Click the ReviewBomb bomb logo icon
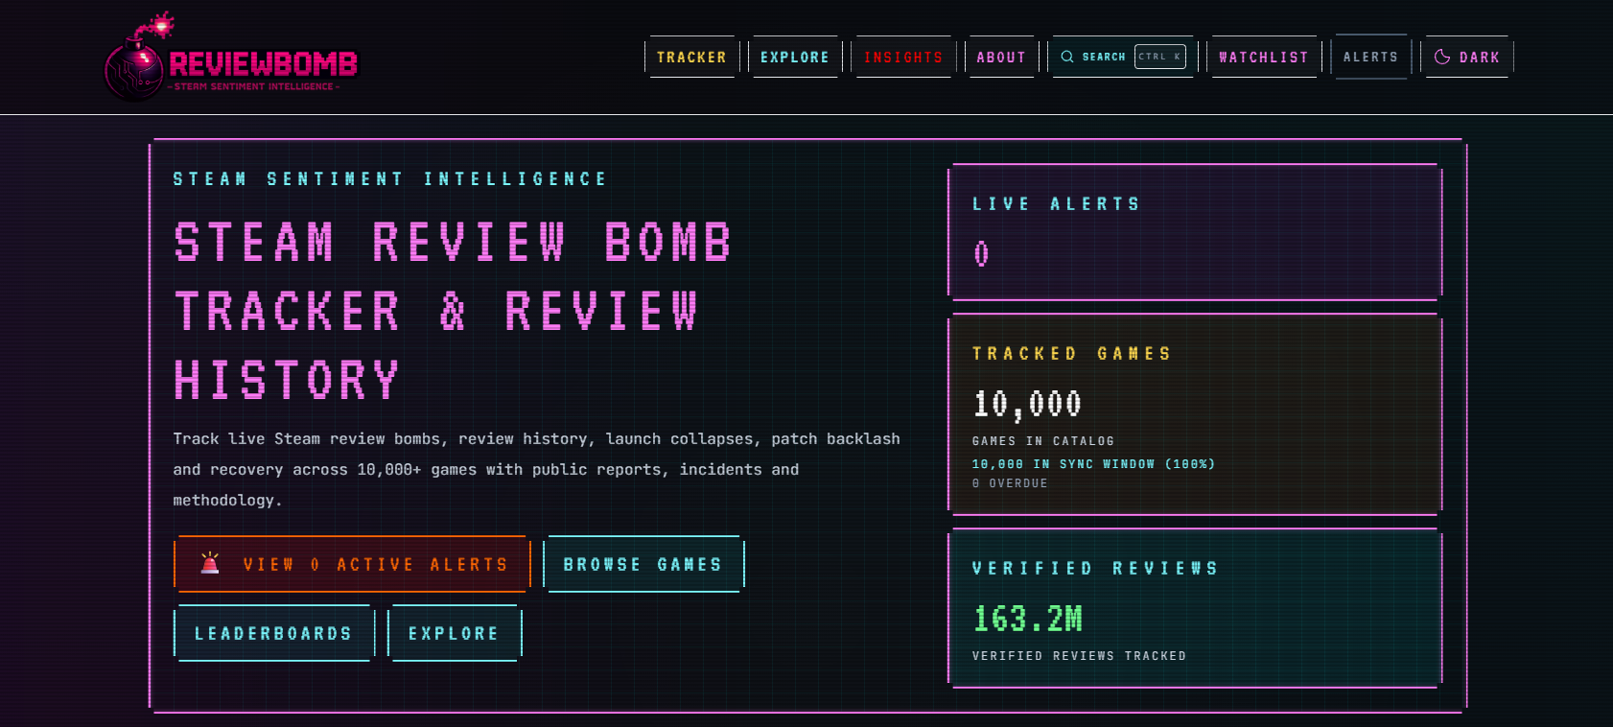Screen dimensions: 1613x727 click(134, 58)
